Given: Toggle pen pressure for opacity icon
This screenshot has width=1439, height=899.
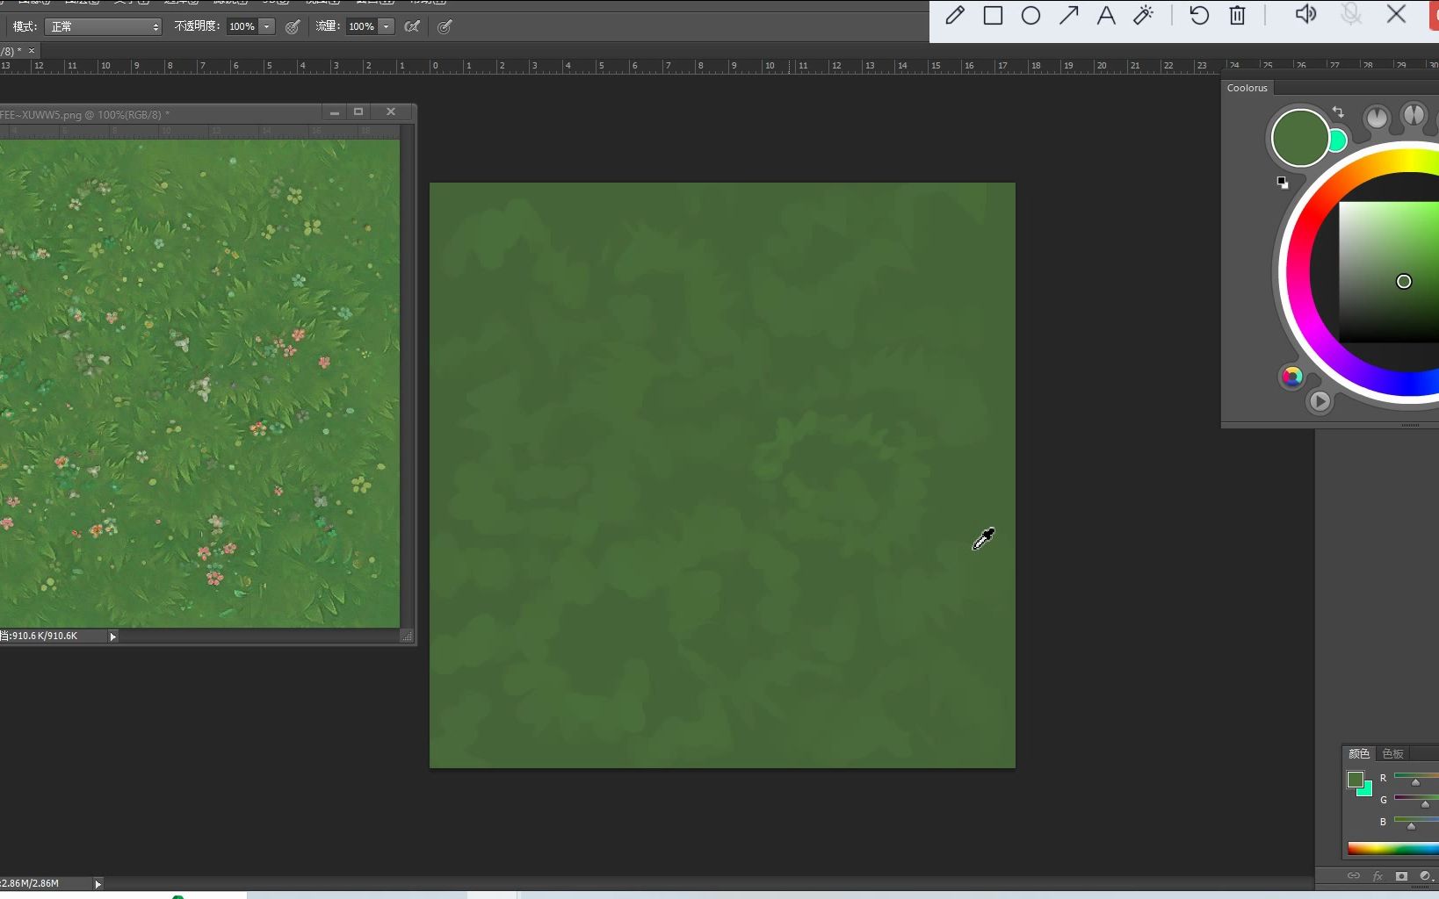Looking at the screenshot, I should pos(293,27).
